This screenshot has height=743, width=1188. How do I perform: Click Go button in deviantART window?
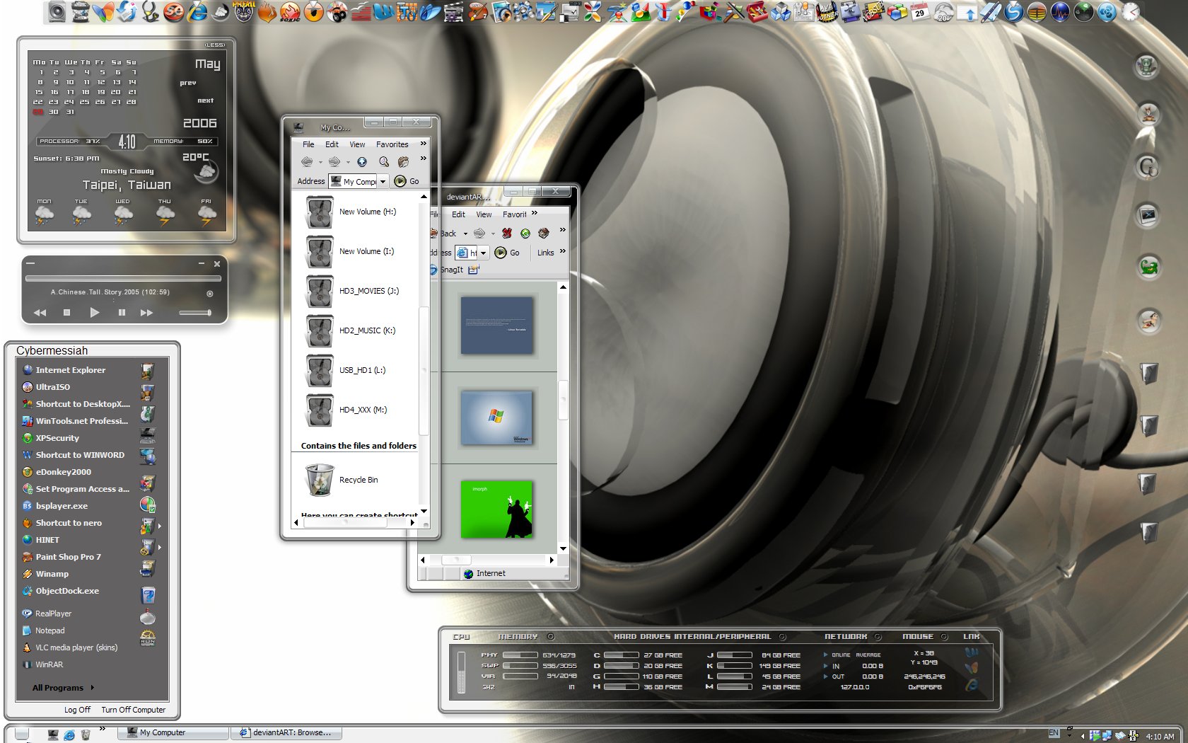coord(507,253)
